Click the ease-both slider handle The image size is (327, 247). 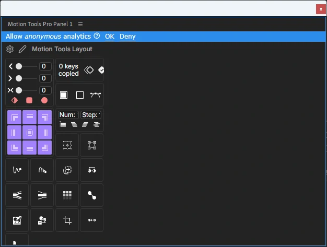click(19, 90)
